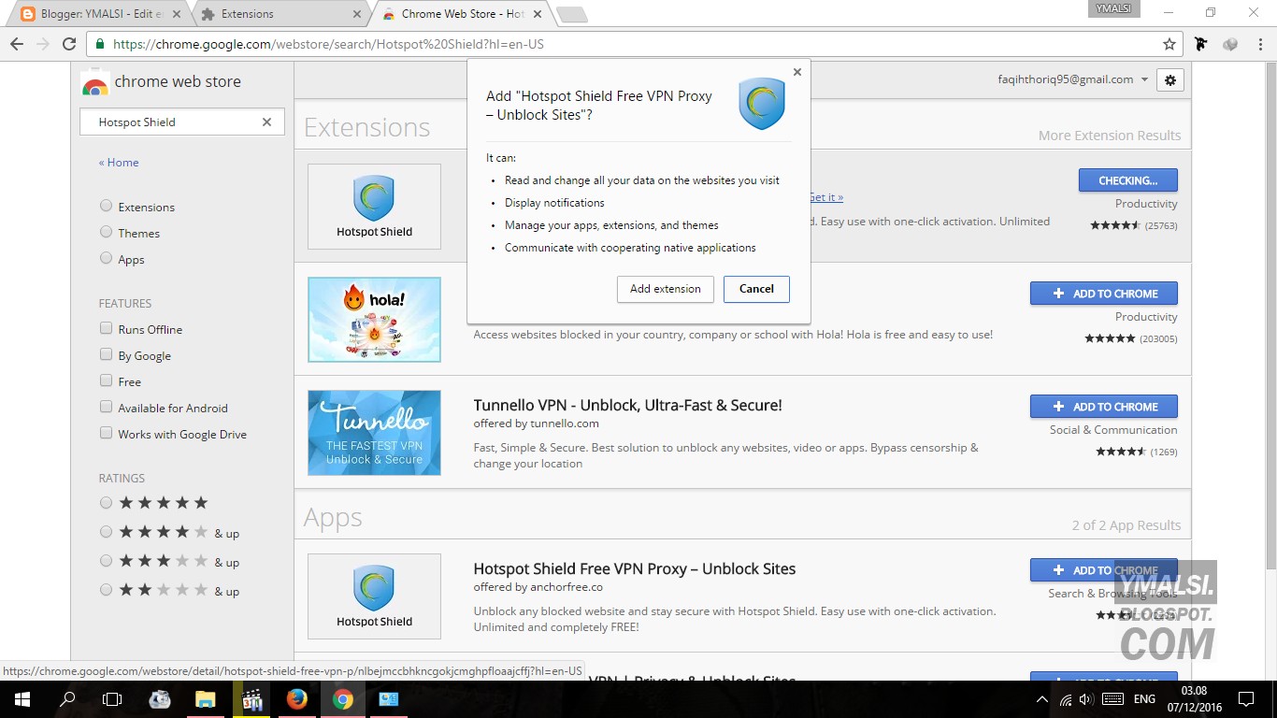Check the Runs Offline feature
The height and width of the screenshot is (718, 1277).
point(106,328)
